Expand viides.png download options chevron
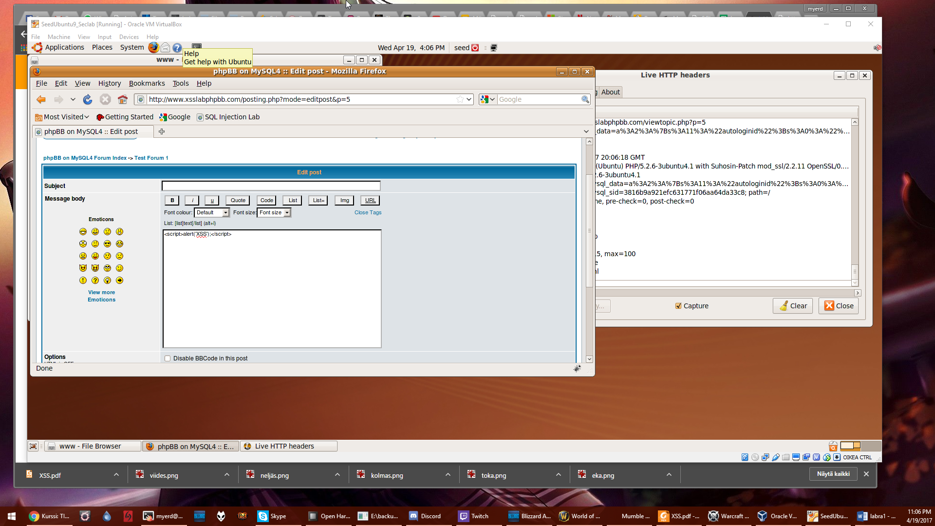Screen dimensions: 935x526 227,475
